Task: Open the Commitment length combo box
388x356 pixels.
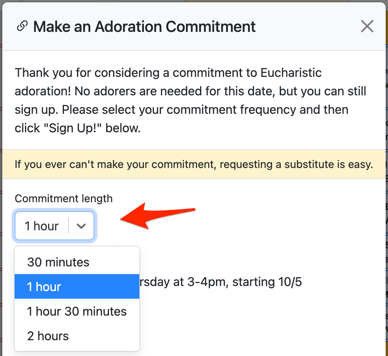Action: [42, 226]
